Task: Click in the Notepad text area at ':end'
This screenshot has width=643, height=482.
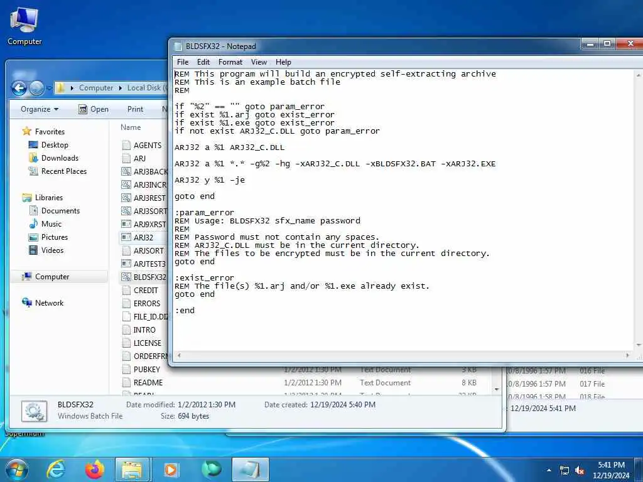Action: point(185,311)
